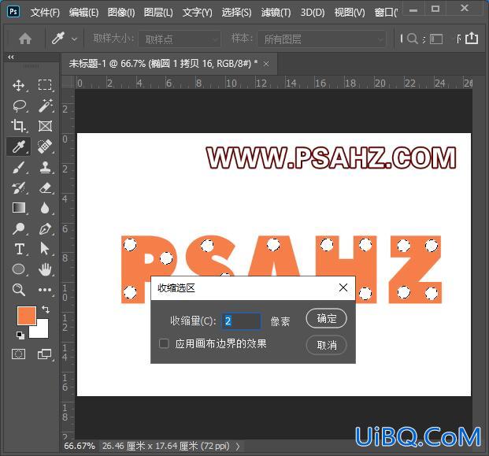Open the white background color swatch
The height and width of the screenshot is (456, 489).
point(42,332)
